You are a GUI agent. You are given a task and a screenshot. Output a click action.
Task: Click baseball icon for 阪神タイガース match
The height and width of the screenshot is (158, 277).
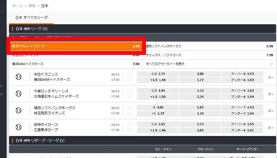pos(19,127)
